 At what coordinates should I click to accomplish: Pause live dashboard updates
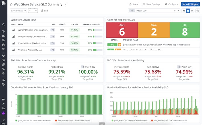188,11
